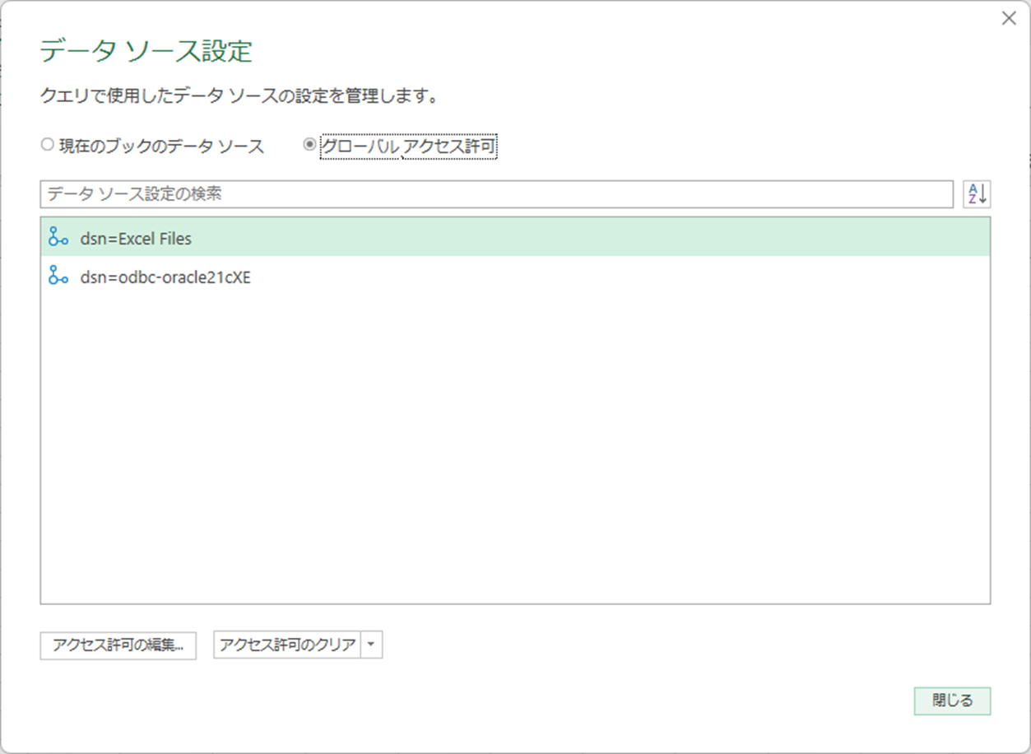Click the 閉じる button
Viewport: 1031px width, 754px height.
(952, 700)
